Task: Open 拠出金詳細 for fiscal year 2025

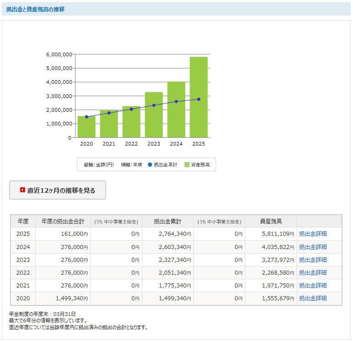Action: tap(313, 234)
